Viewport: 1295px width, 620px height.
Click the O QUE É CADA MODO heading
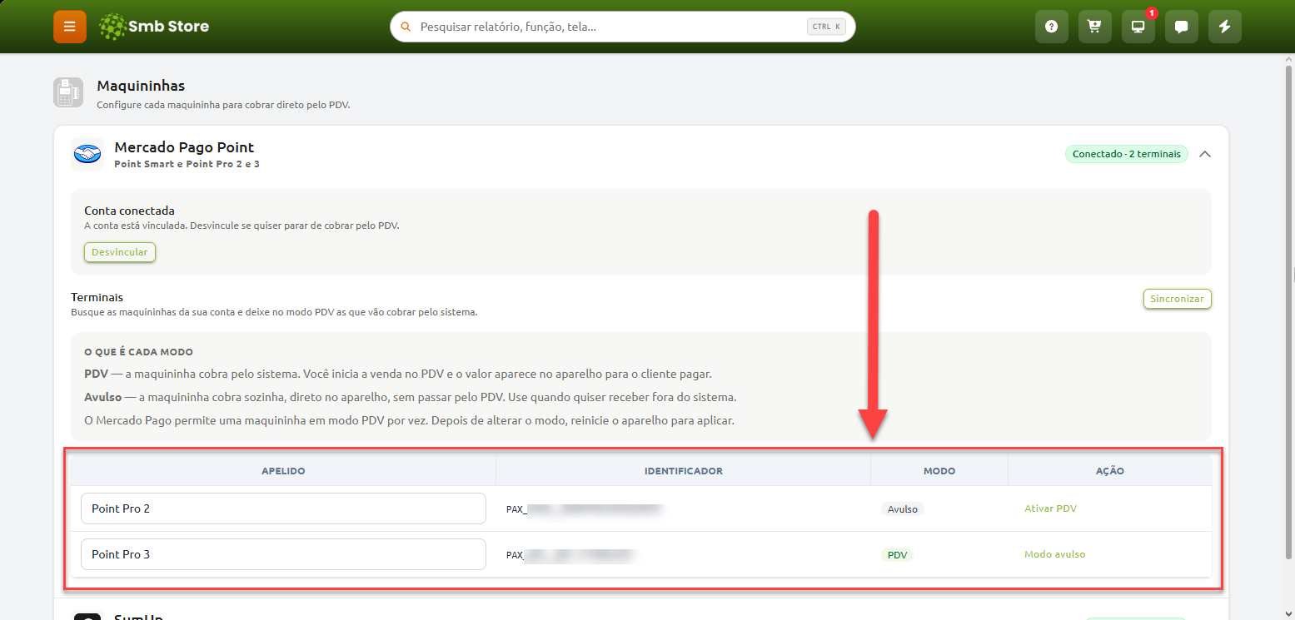pos(138,353)
